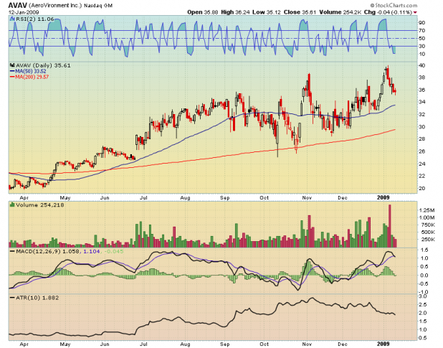Click the "1.00M" volume axis label
This screenshot has height=348, width=443.
[427, 217]
